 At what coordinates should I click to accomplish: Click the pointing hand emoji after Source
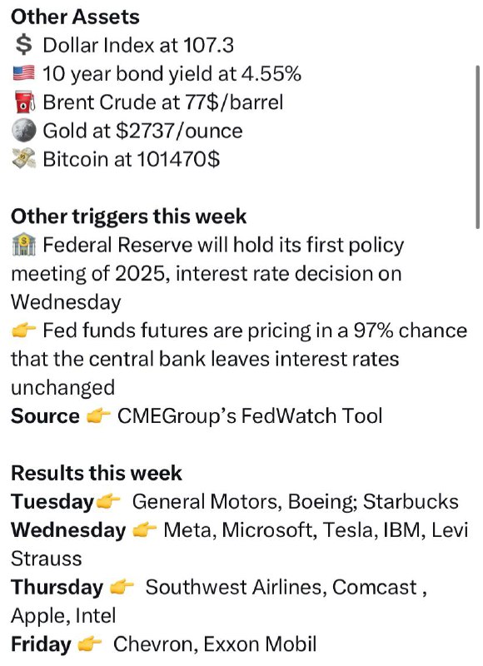click(98, 416)
